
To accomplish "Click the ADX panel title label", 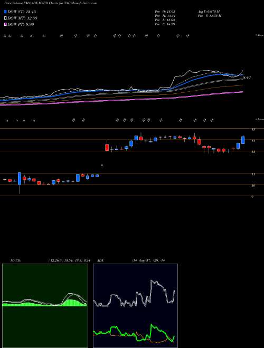I will click(100, 260).
